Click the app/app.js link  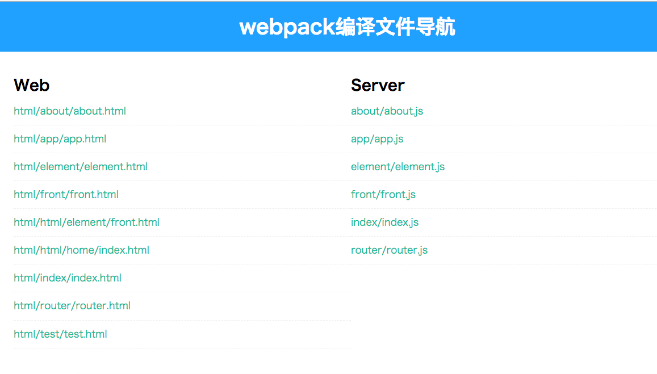click(x=377, y=138)
